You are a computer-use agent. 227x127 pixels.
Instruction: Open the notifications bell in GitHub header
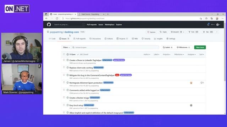point(208,24)
